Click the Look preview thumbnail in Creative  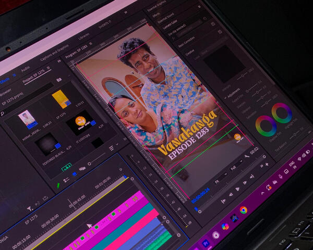coord(224,64)
